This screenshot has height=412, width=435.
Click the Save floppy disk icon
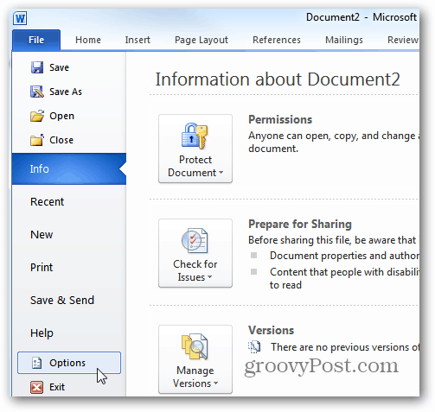pyautogui.click(x=37, y=67)
